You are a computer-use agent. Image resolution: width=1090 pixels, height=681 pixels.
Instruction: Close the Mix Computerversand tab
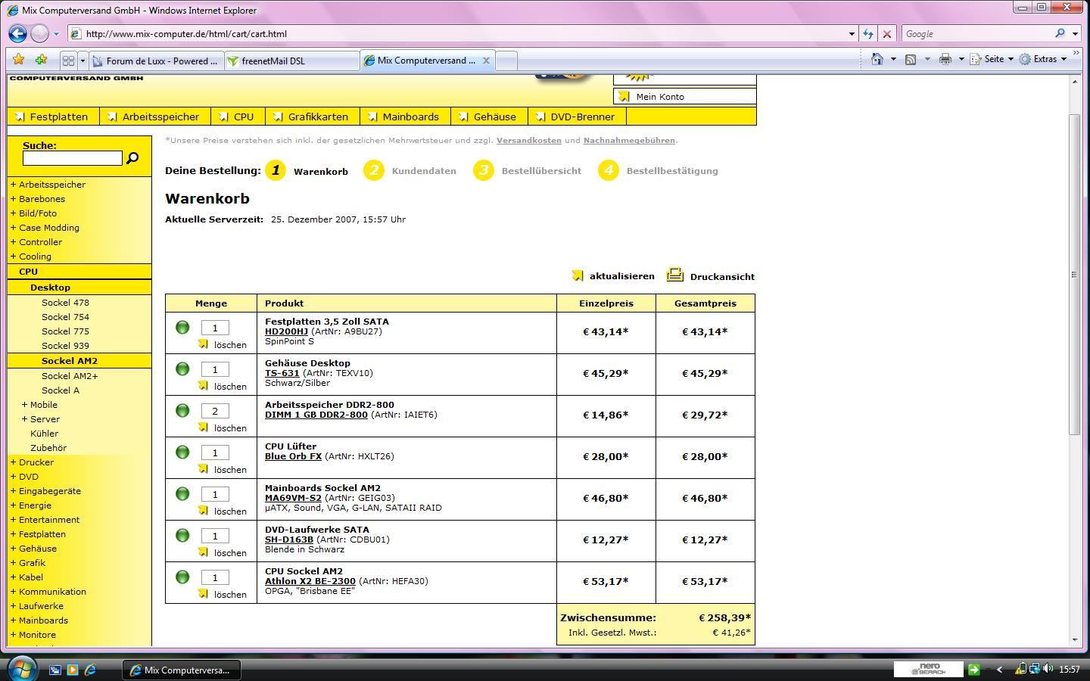[x=486, y=61]
